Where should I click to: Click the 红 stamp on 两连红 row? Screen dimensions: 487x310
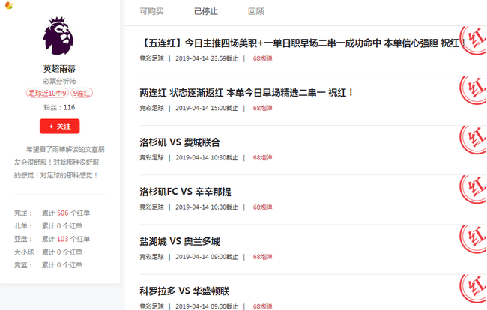[473, 91]
